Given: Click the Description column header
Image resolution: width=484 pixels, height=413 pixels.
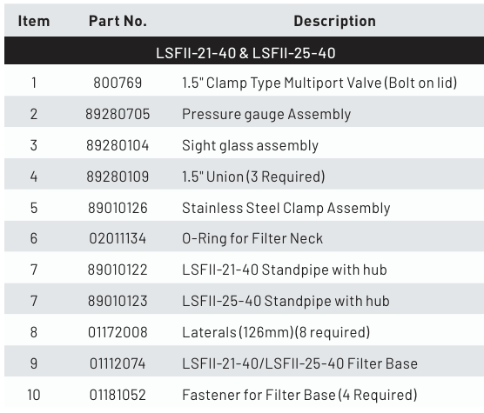Looking at the screenshot, I should pyautogui.click(x=334, y=21).
